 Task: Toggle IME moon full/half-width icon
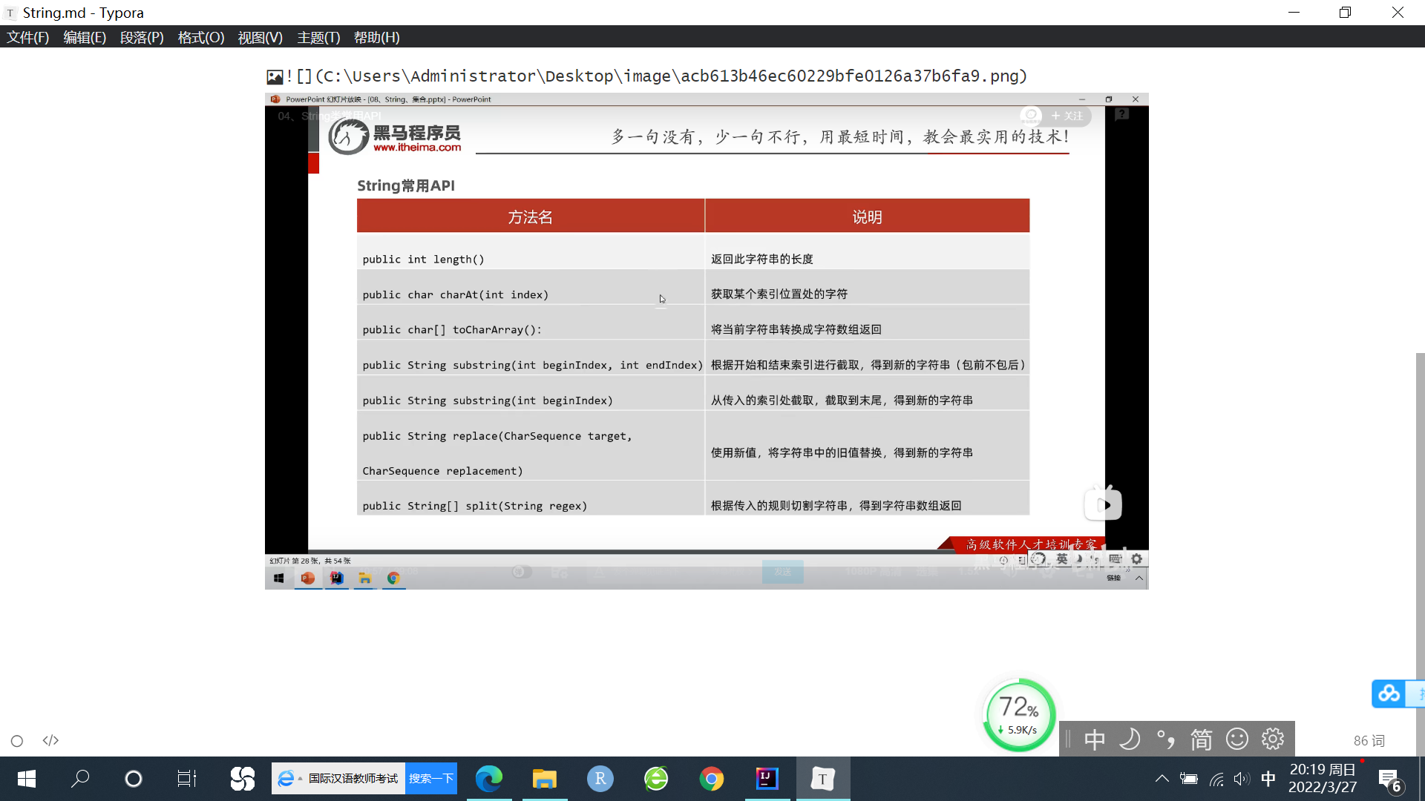pos(1130,739)
